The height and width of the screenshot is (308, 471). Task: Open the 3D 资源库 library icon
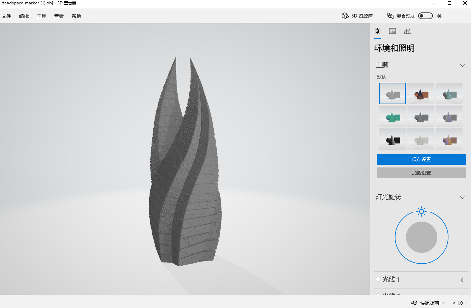(345, 16)
